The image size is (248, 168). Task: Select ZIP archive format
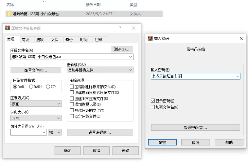(x=48, y=87)
